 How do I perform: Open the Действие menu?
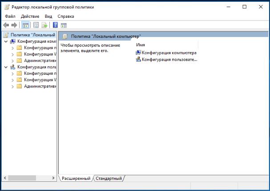coord(30,16)
